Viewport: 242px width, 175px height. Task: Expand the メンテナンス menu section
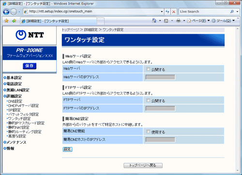pyautogui.click(x=15, y=142)
